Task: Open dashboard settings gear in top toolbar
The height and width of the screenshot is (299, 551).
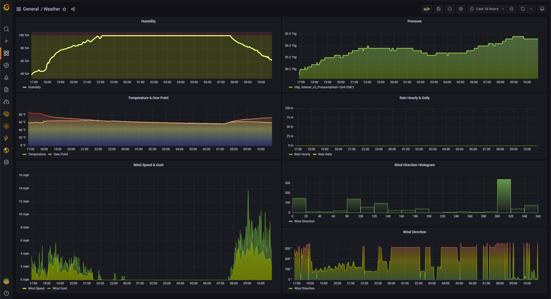Action: coord(461,9)
